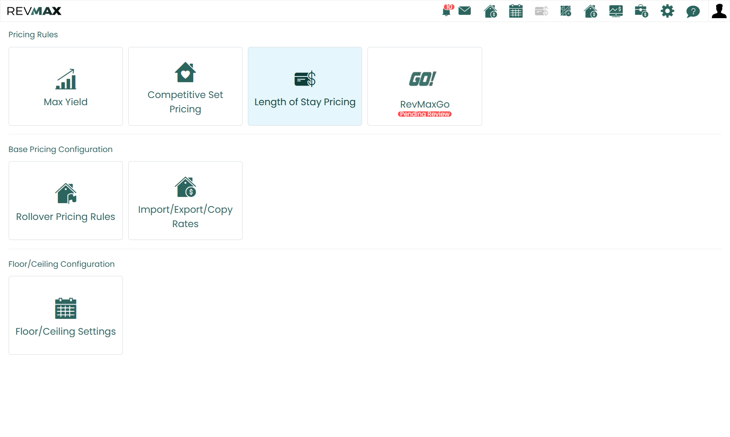This screenshot has width=730, height=437.
Task: Click the Pricing Rules section heading
Action: coord(33,34)
